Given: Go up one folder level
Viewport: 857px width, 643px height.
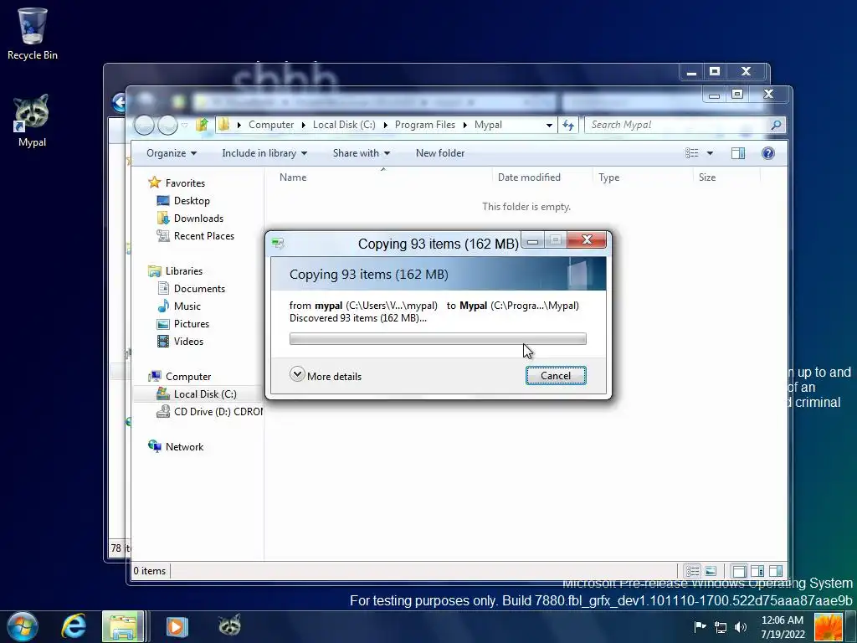Looking at the screenshot, I should (202, 125).
